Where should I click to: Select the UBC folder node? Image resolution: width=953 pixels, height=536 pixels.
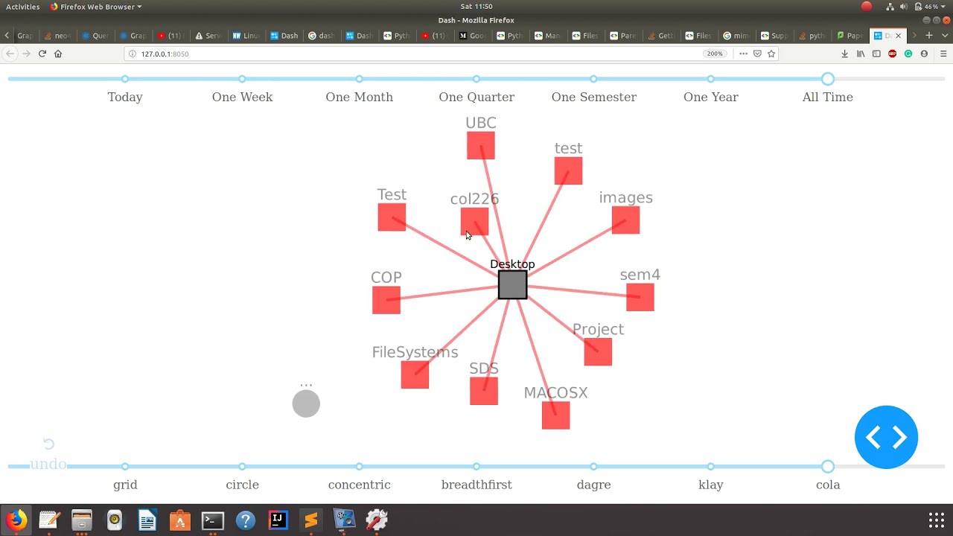[x=481, y=145]
